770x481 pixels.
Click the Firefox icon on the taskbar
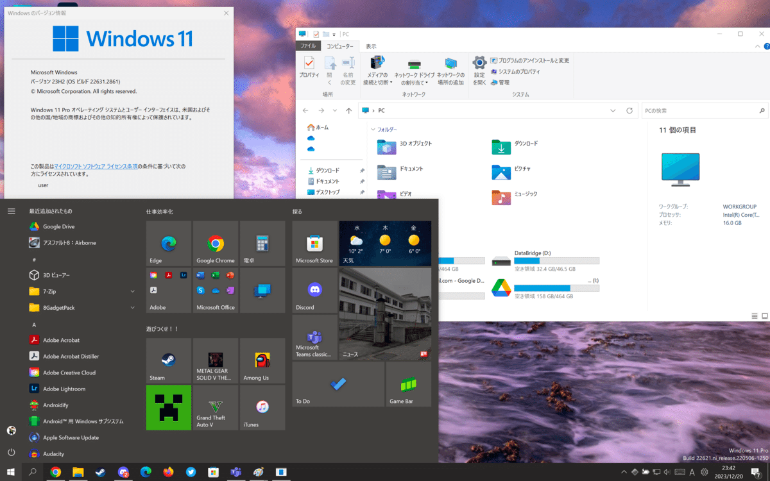[168, 472]
